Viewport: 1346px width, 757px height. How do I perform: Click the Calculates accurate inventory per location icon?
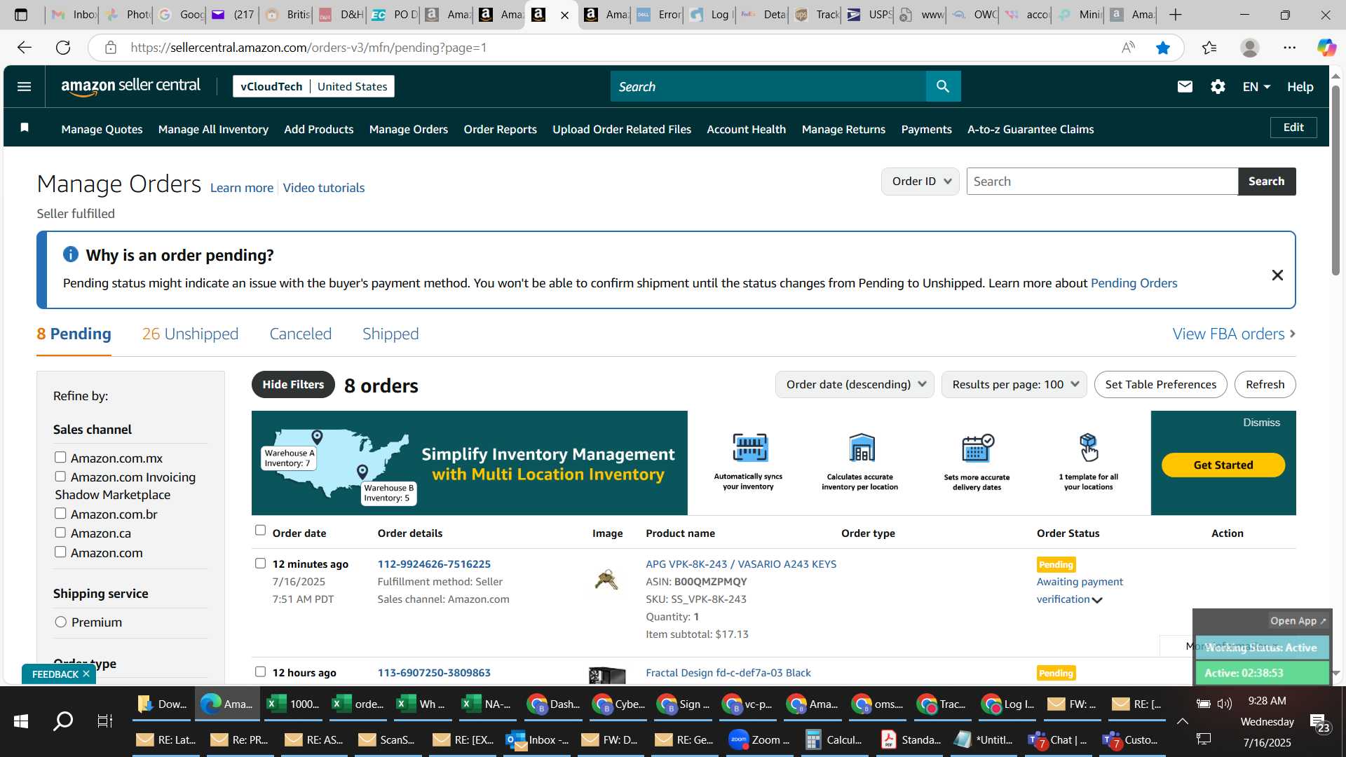pyautogui.click(x=862, y=447)
